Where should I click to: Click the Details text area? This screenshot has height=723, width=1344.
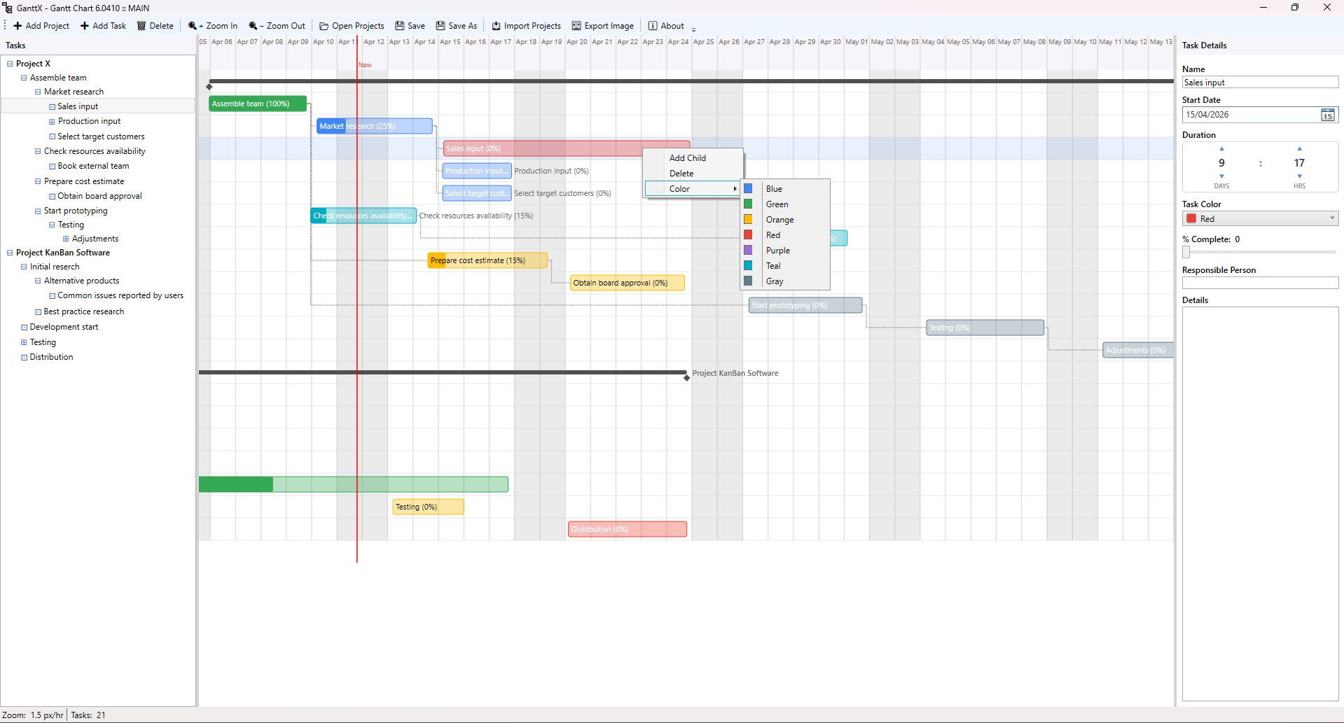pyautogui.click(x=1260, y=503)
